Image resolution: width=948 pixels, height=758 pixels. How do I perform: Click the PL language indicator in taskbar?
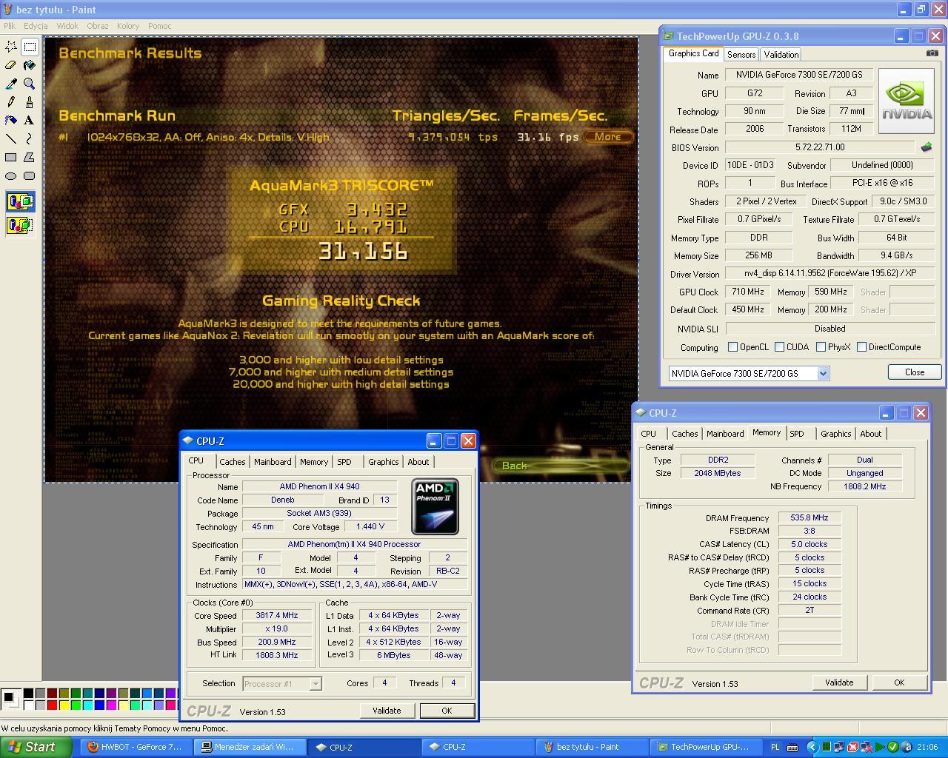click(775, 747)
